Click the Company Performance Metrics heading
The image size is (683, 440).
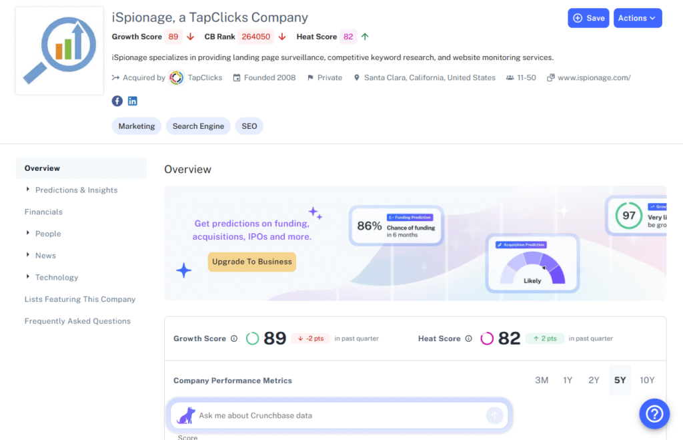point(233,381)
